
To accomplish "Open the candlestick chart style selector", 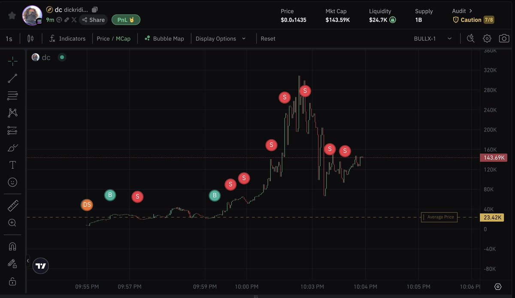I will tap(30, 39).
